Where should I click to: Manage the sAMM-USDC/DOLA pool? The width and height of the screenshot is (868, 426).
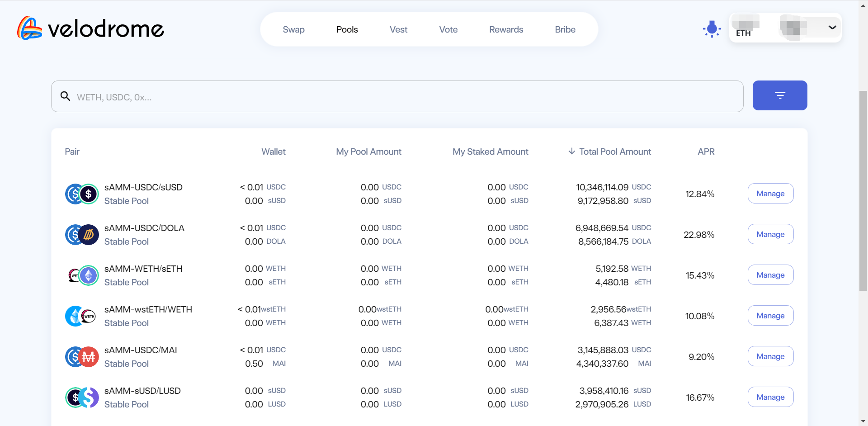770,234
